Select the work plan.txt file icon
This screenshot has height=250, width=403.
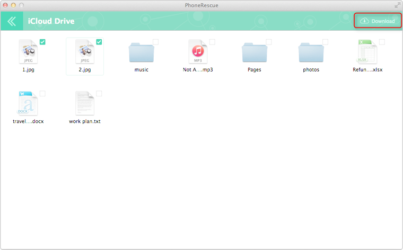(x=84, y=104)
